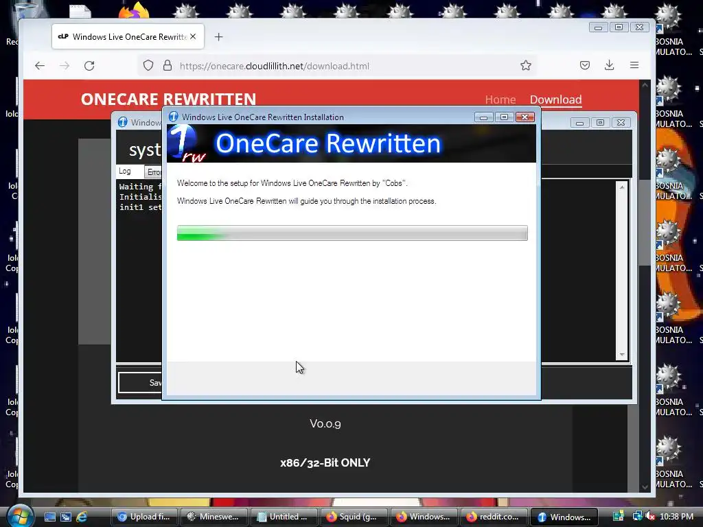Show site security via padlock icon
The height and width of the screenshot is (527, 703).
pyautogui.click(x=168, y=66)
